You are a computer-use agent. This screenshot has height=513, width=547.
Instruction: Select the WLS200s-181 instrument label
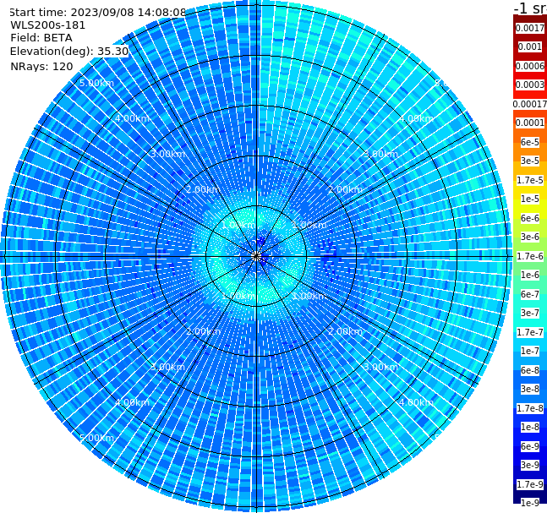(x=48, y=25)
